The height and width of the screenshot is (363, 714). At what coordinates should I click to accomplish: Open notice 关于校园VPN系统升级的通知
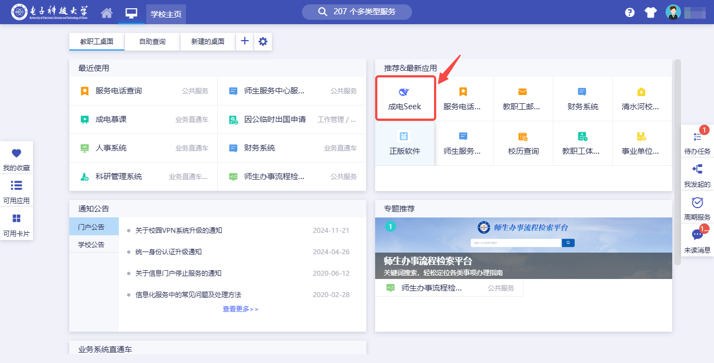pos(179,231)
